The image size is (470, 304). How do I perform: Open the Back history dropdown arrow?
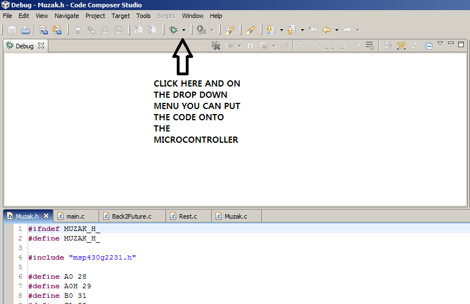tap(337, 30)
